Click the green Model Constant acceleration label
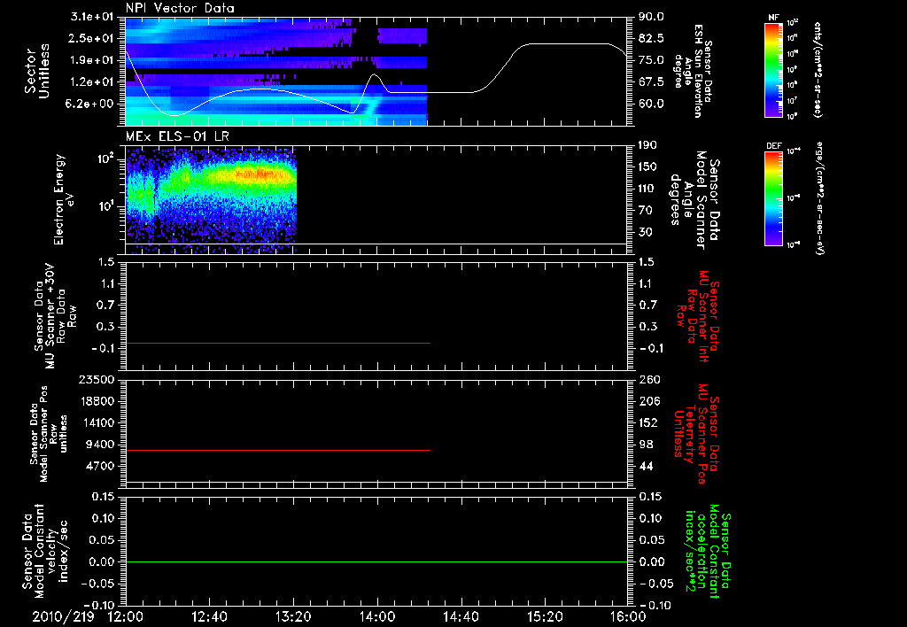The height and width of the screenshot is (627, 907). 707,551
